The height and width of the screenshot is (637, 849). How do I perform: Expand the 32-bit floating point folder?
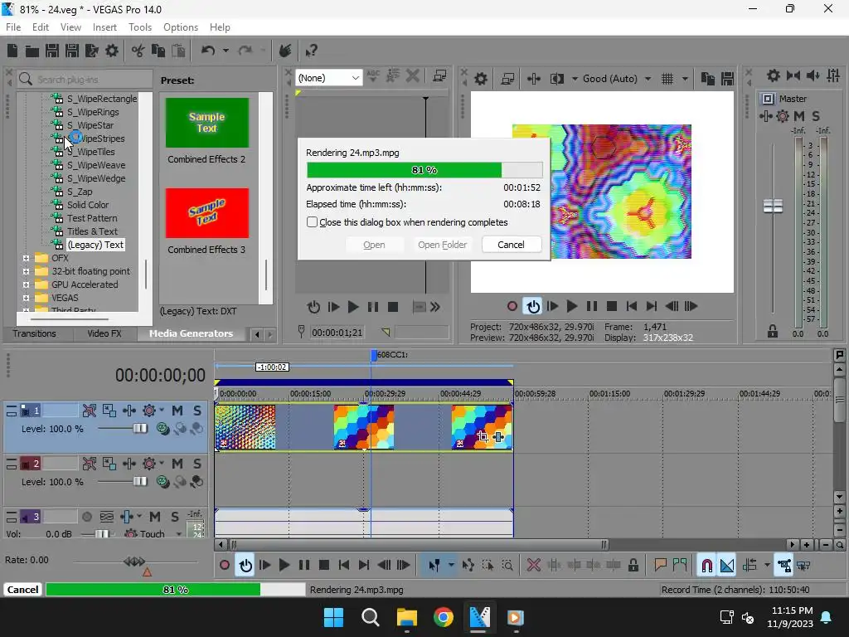26,271
